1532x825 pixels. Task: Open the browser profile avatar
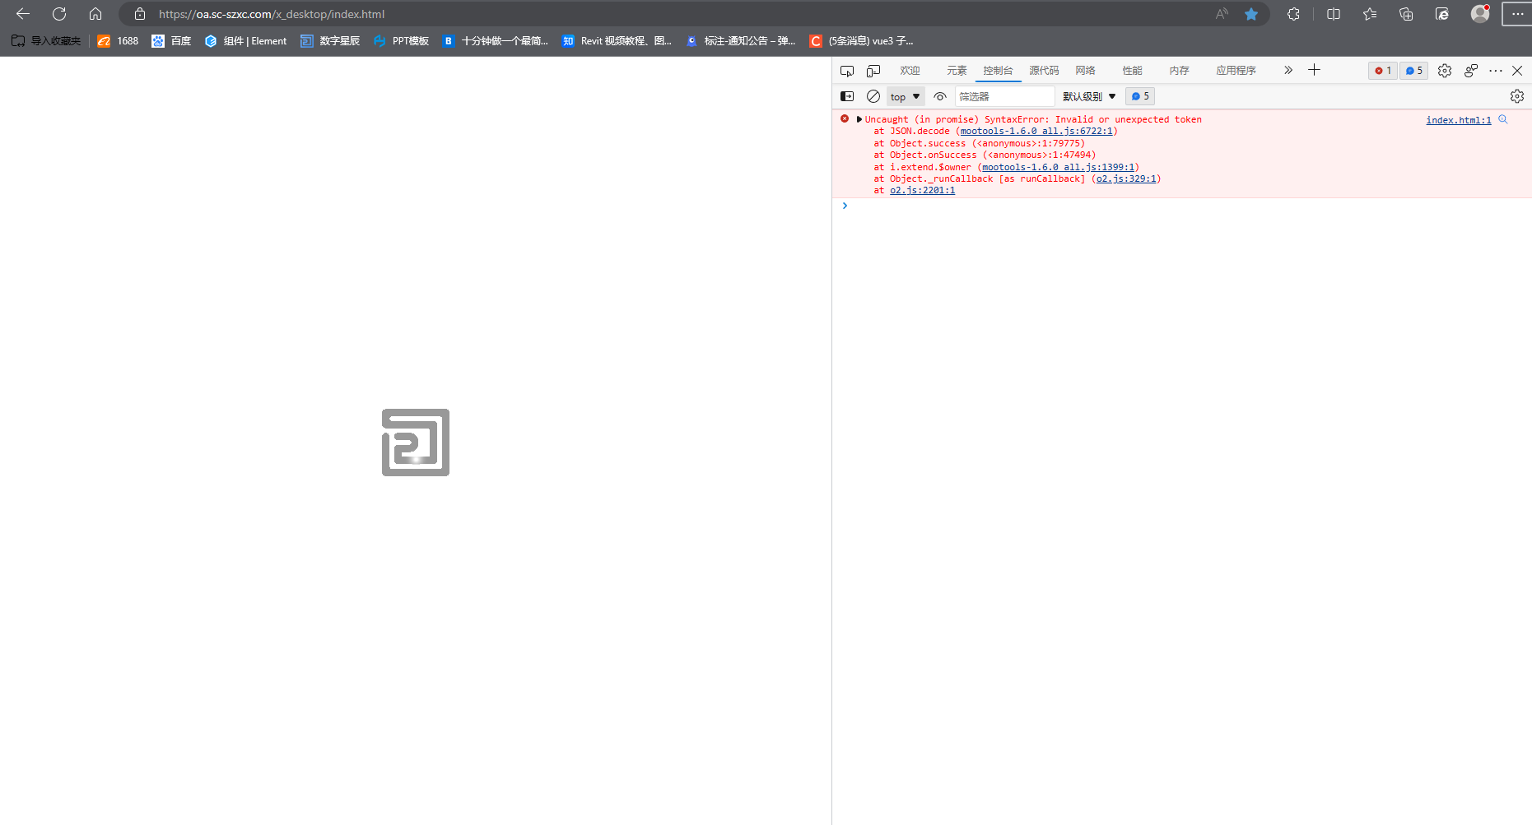click(1480, 14)
